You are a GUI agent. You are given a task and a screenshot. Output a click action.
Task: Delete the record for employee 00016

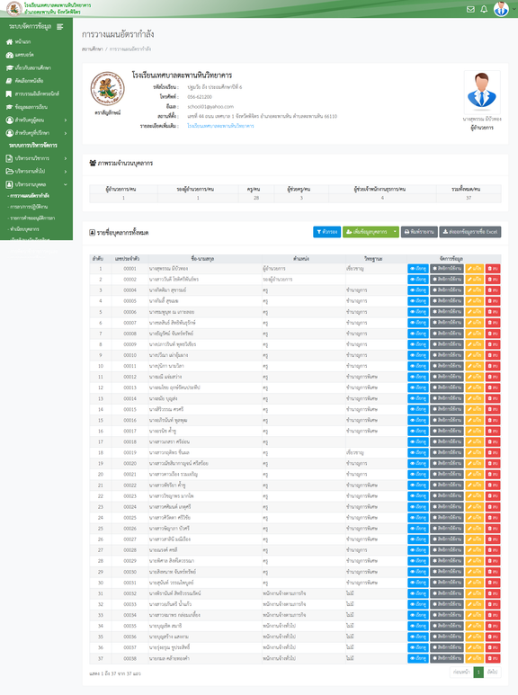pos(493,420)
